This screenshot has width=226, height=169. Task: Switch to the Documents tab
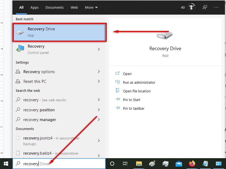coord(54,7)
